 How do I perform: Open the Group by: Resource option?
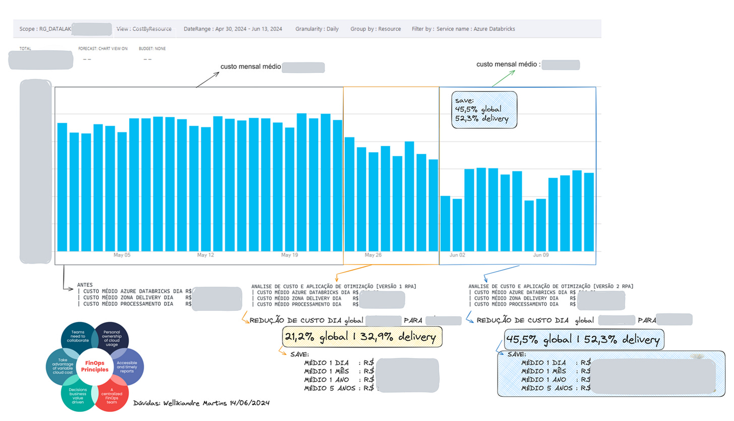coord(376,29)
